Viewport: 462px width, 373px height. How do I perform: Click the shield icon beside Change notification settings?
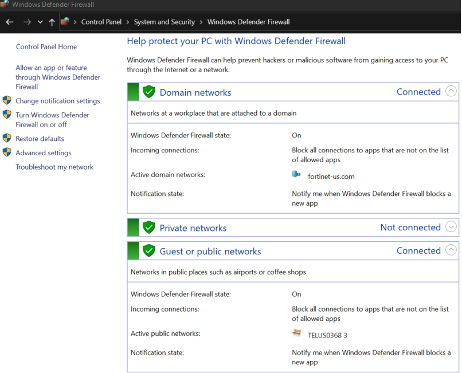(8, 100)
